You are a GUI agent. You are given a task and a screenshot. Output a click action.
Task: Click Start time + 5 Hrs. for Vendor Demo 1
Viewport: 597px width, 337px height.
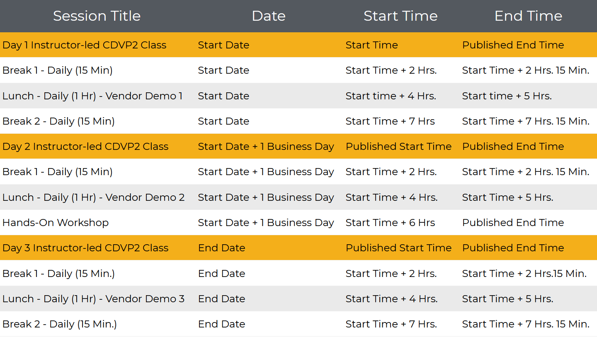507,96
